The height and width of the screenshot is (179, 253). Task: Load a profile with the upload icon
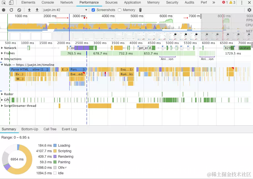(29, 10)
